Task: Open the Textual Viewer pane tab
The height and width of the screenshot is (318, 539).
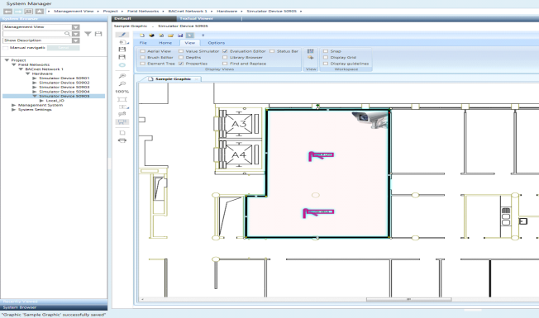Action: click(196, 18)
